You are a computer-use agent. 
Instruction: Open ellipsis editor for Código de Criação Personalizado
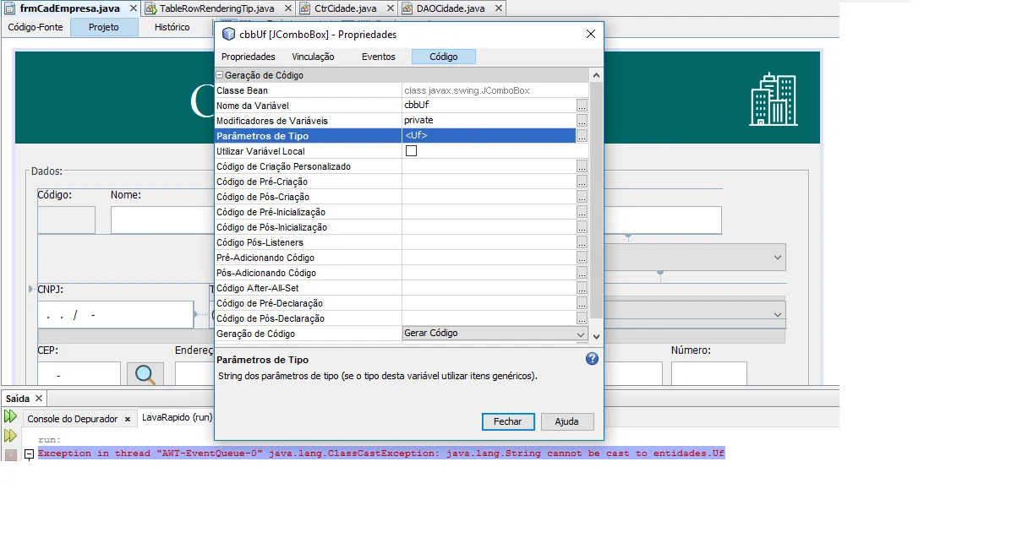pyautogui.click(x=582, y=166)
